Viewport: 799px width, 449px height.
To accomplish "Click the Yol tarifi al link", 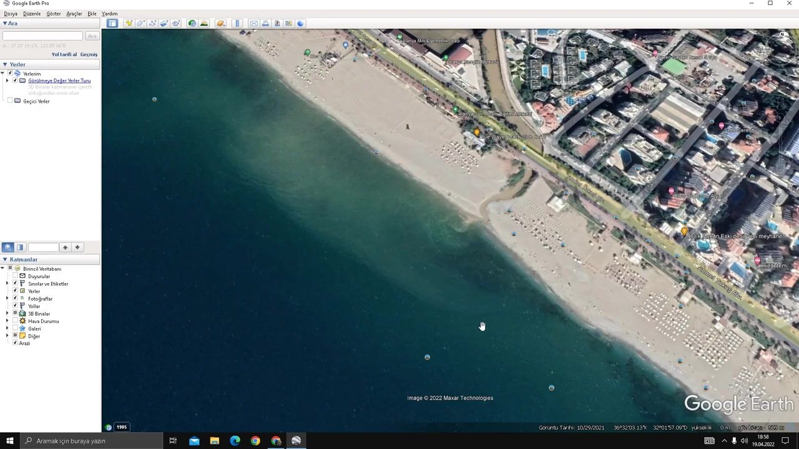I will [64, 54].
